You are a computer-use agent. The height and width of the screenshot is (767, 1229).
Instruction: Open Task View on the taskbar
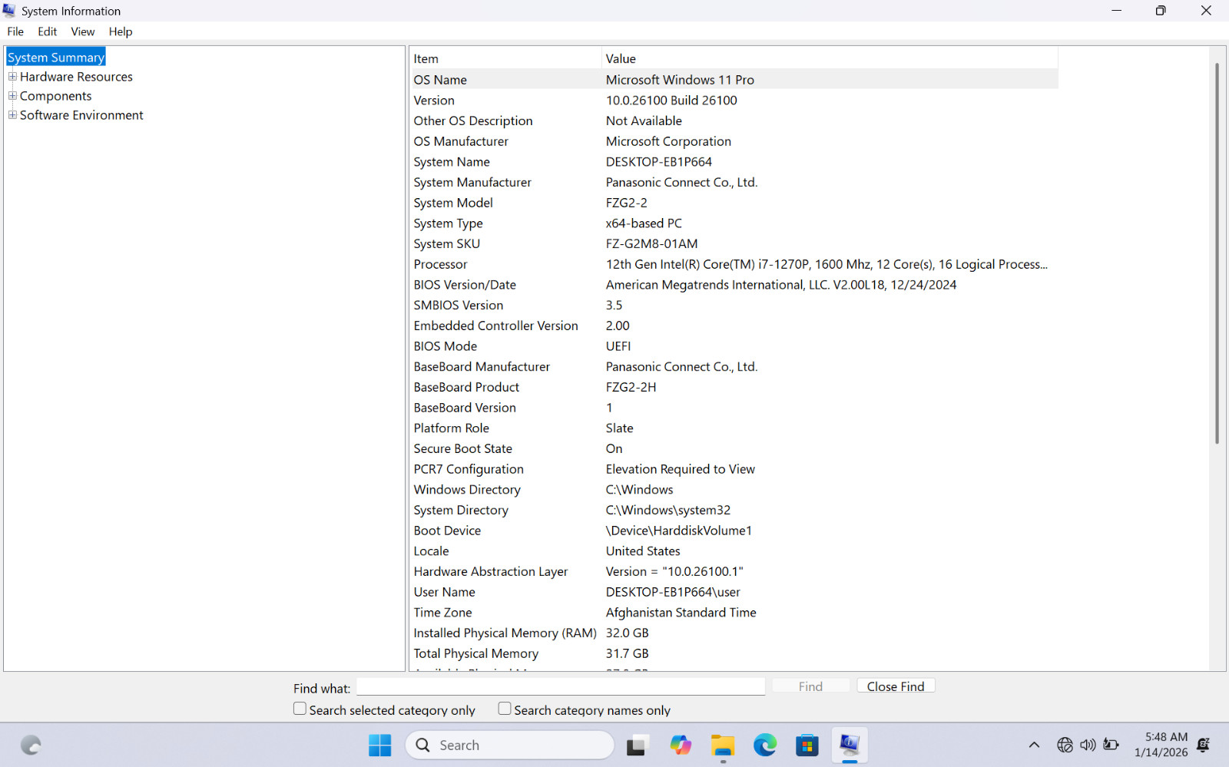[637, 745]
